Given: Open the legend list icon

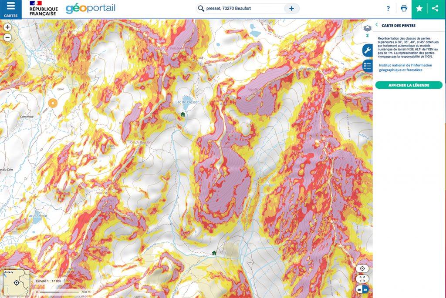Looking at the screenshot, I should point(368,66).
